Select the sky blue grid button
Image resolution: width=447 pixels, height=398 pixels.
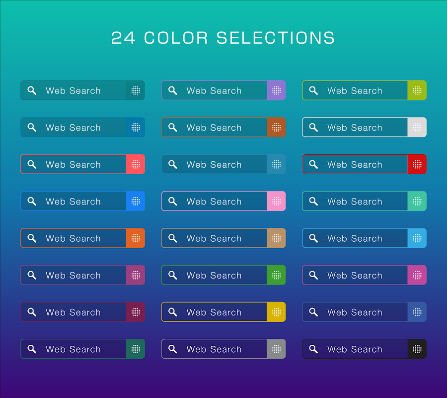click(417, 238)
